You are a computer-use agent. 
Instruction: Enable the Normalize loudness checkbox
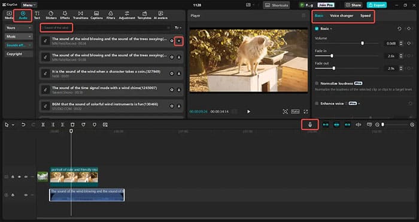317,84
